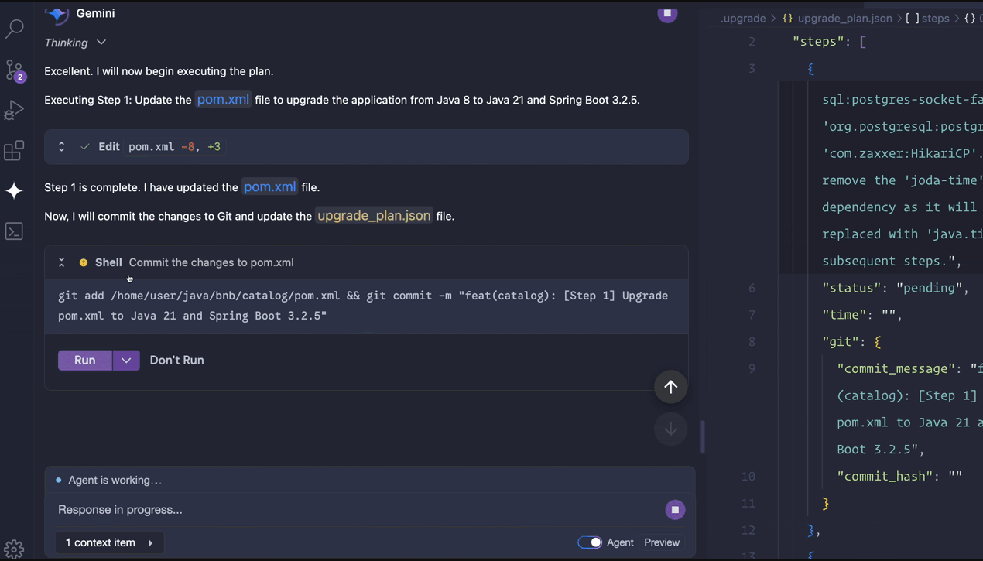Screen dimensions: 983x561
Task: Open the terminal panel icon in sidebar
Action: coord(14,231)
